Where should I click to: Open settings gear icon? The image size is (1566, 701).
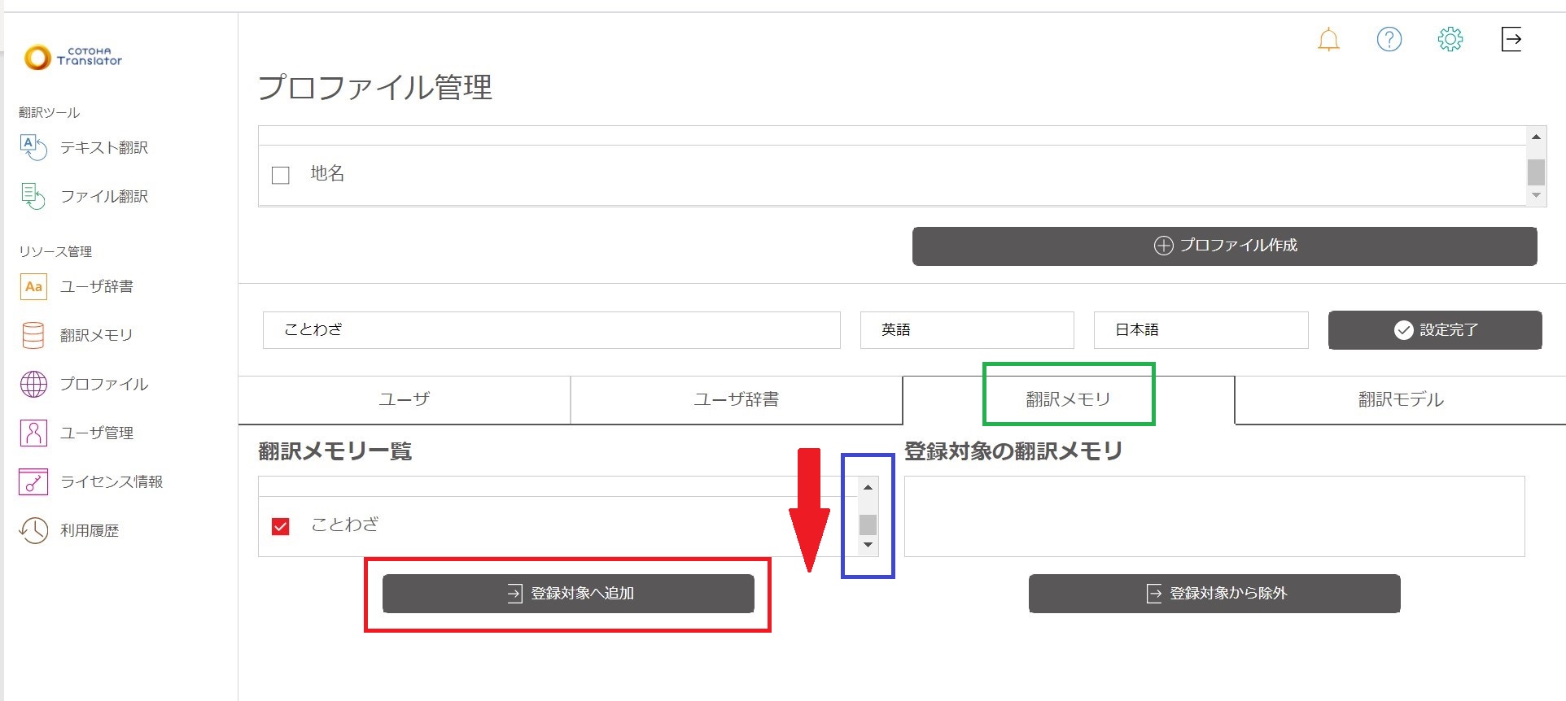[1450, 39]
